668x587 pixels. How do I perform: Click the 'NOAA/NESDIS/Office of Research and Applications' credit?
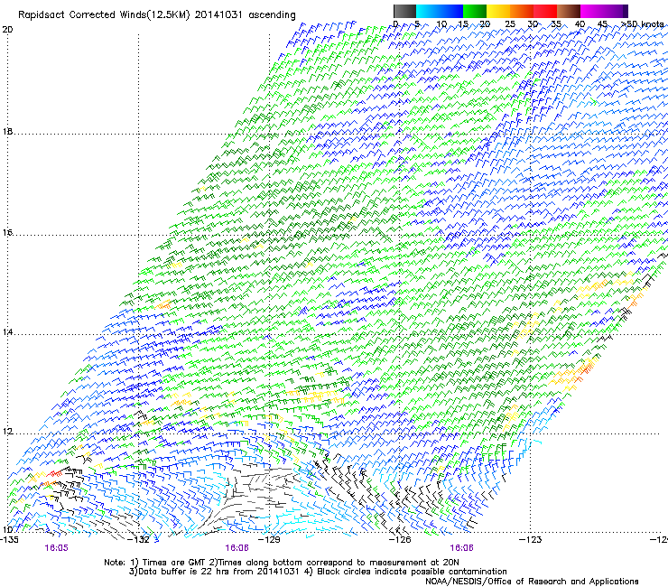(x=532, y=582)
